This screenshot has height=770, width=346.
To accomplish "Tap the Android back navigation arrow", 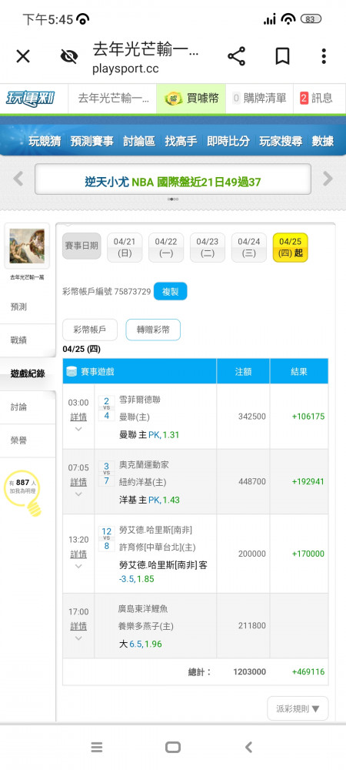I will click(248, 748).
